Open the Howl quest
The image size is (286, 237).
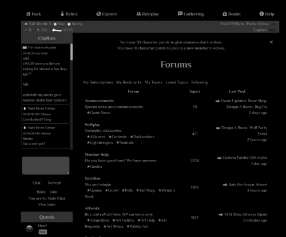point(42,226)
